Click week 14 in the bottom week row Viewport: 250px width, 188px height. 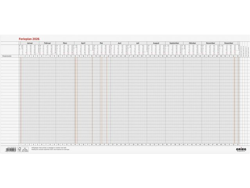(x=75, y=145)
